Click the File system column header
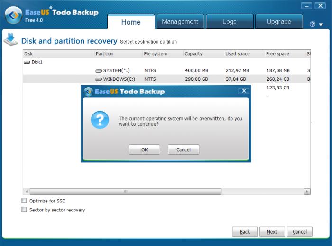The width and height of the screenshot is (332, 246). 163,53
